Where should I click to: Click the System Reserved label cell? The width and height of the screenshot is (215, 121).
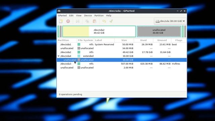point(104,44)
